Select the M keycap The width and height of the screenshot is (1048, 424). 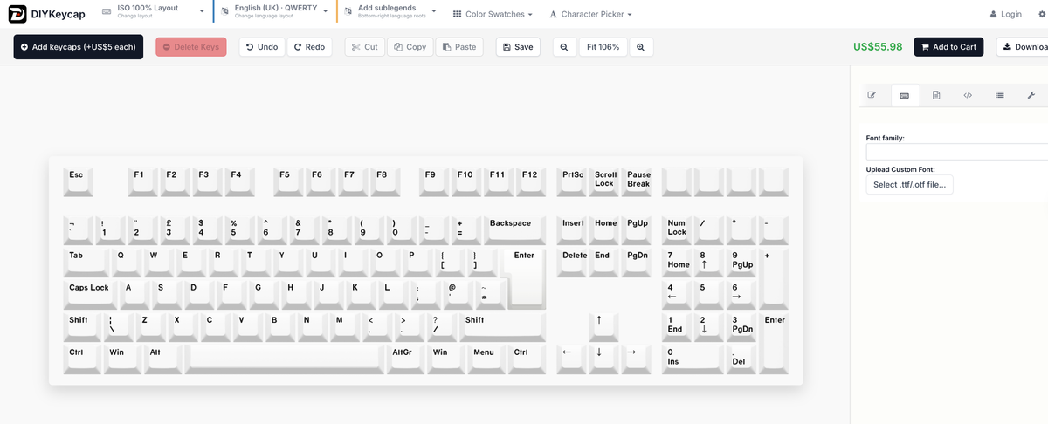click(345, 327)
